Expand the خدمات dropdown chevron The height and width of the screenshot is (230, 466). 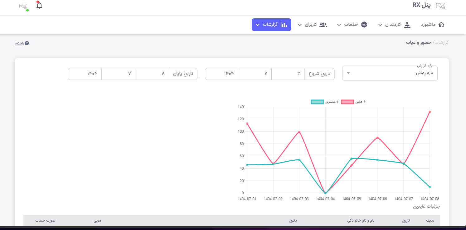click(x=339, y=25)
